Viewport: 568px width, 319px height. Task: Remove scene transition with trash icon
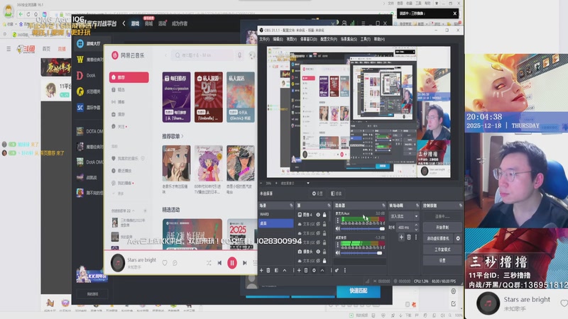click(x=409, y=237)
